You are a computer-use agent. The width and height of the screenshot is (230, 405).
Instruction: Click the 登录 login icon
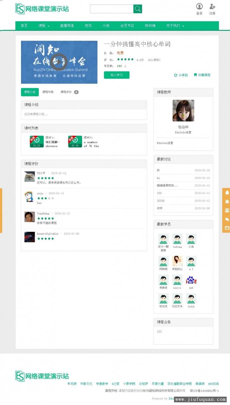(199, 6)
